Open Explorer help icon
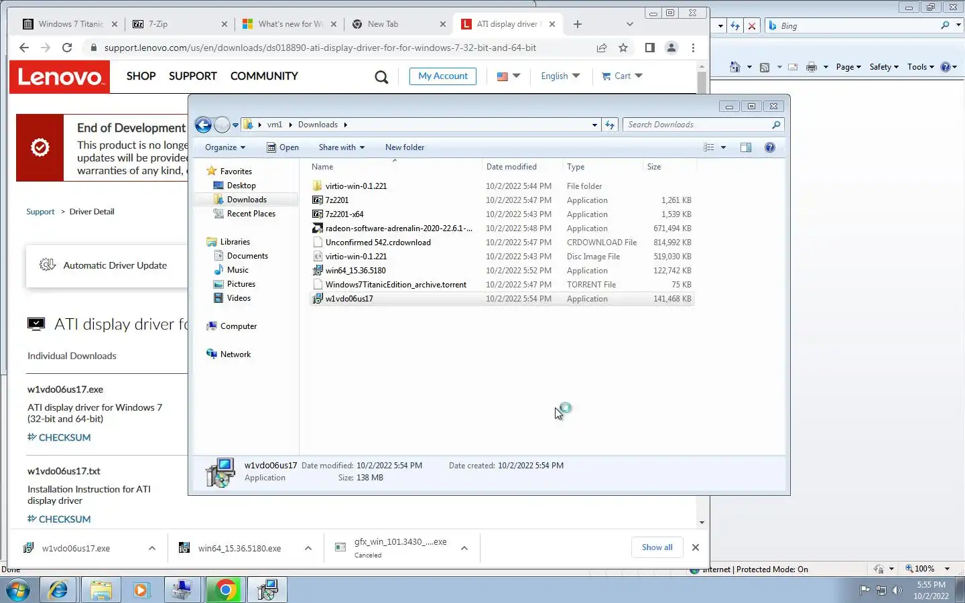Image resolution: width=965 pixels, height=603 pixels. click(x=770, y=147)
